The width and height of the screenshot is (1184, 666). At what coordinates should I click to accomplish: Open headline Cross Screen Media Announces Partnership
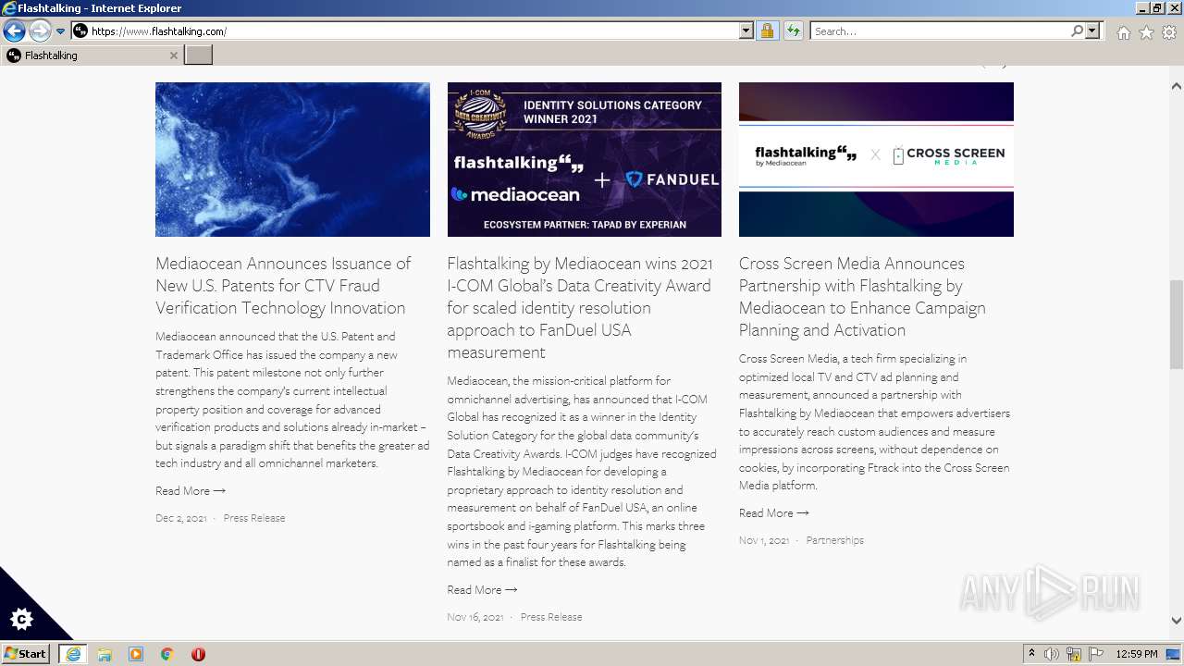(862, 297)
